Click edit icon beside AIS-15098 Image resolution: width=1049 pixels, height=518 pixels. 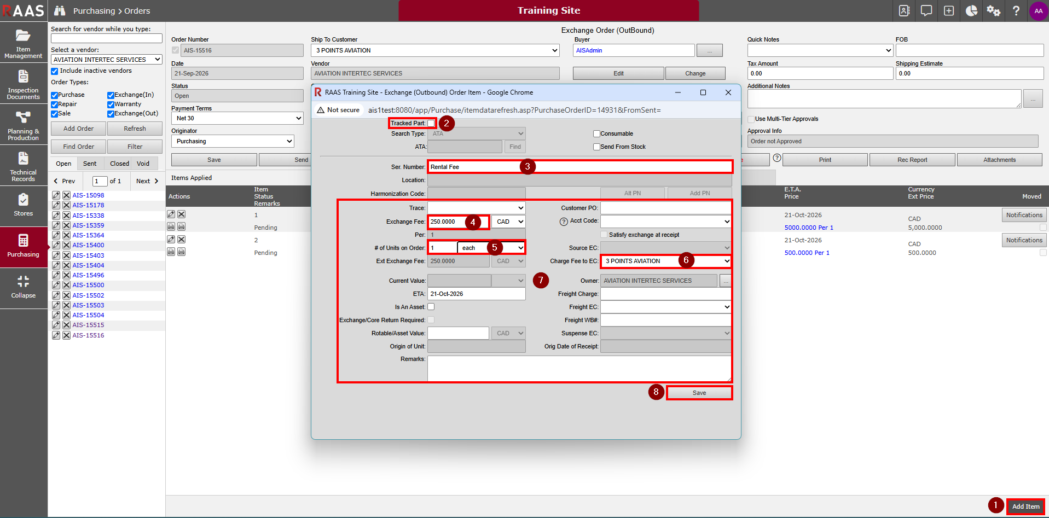click(x=56, y=195)
